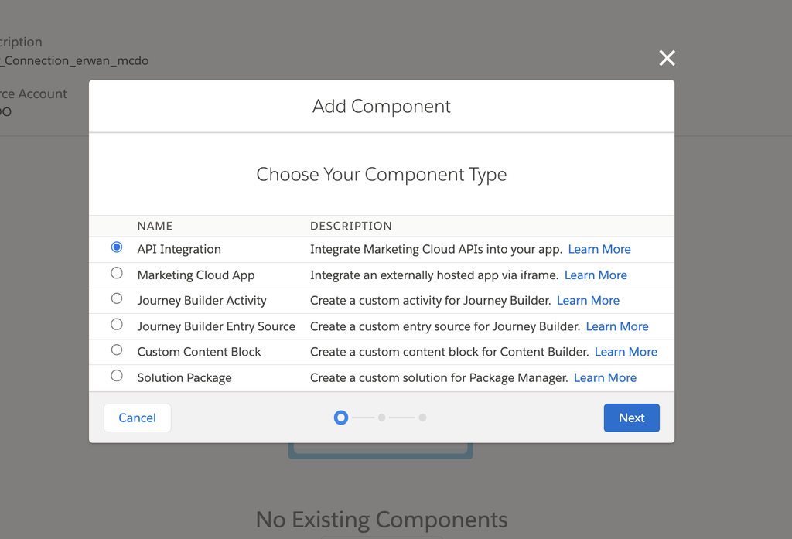Pick the Solution Package radio button

[x=117, y=376]
